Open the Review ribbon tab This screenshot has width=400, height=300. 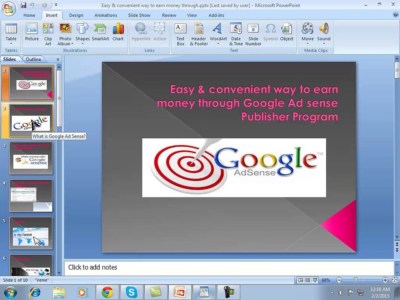tap(169, 15)
